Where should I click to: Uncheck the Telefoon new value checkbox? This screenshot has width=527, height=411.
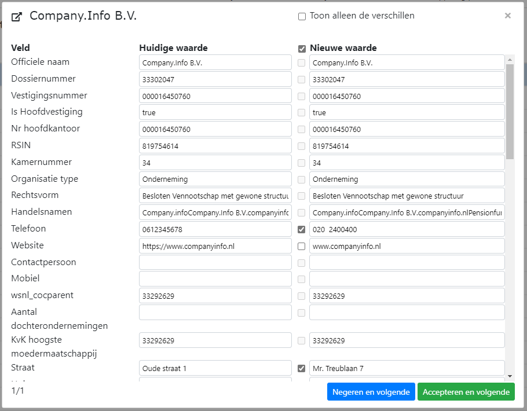(x=301, y=229)
